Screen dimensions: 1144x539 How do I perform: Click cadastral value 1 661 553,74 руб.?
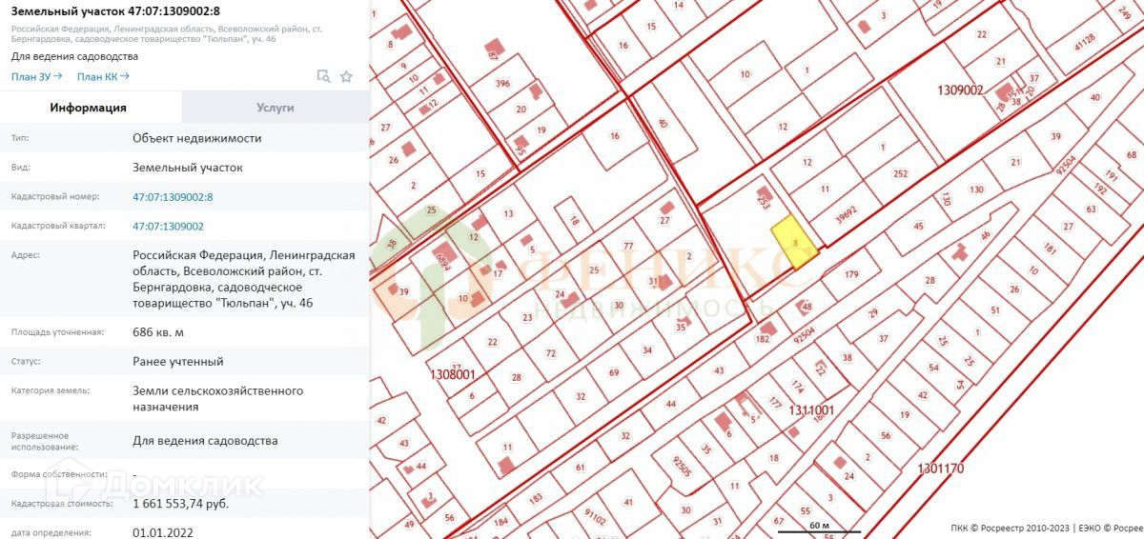click(x=180, y=504)
